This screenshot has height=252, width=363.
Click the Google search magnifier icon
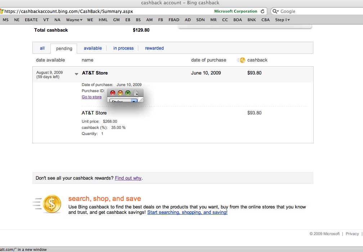(x=275, y=11)
